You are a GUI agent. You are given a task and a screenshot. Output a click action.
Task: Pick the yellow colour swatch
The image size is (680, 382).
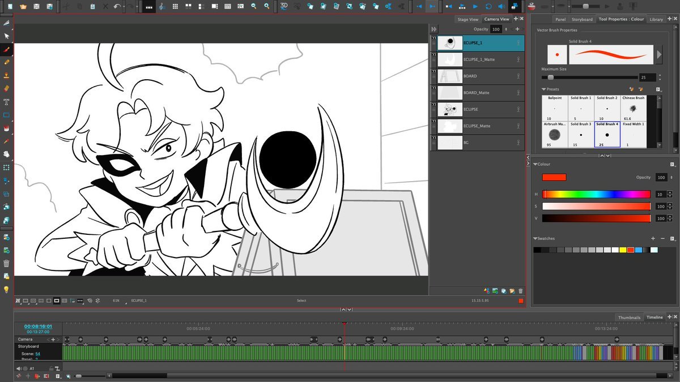(x=623, y=250)
